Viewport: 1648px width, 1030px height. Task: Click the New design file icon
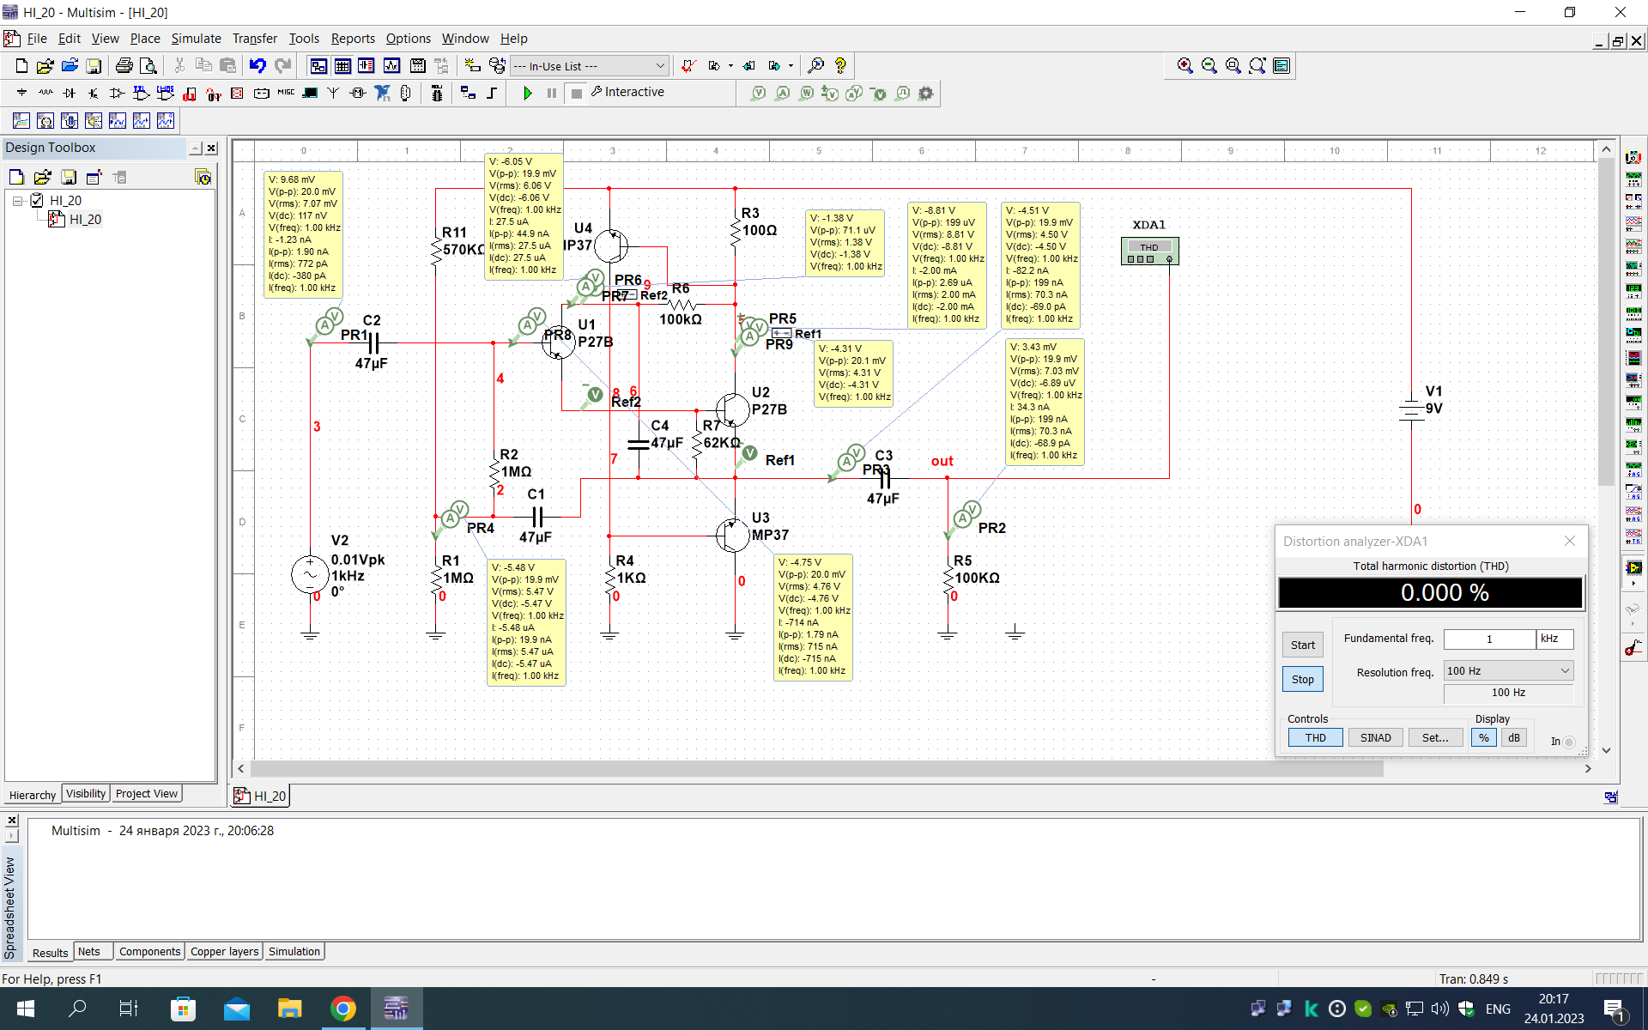point(21,65)
